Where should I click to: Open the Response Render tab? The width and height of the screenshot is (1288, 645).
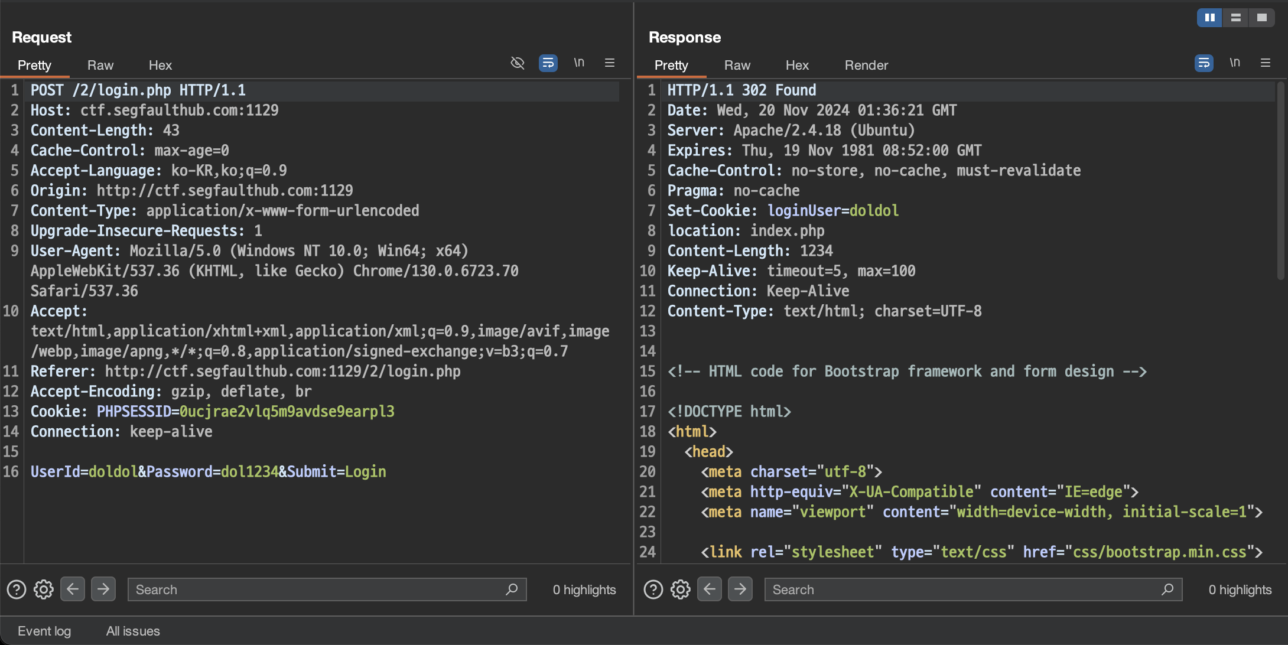(866, 65)
